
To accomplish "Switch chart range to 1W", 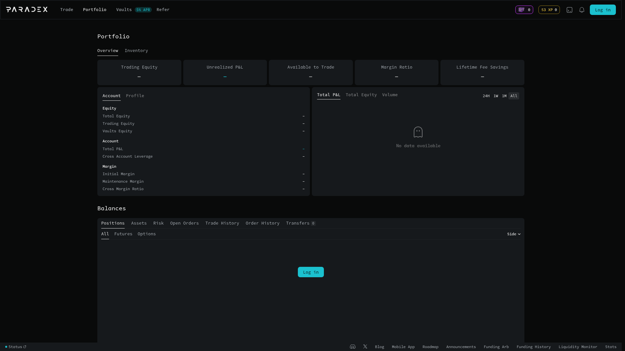I will click(x=495, y=96).
